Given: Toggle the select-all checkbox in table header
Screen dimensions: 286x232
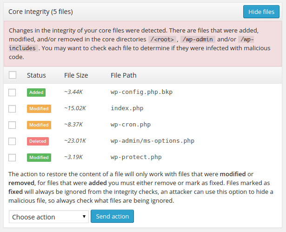Looking at the screenshot, I should pos(13,75).
